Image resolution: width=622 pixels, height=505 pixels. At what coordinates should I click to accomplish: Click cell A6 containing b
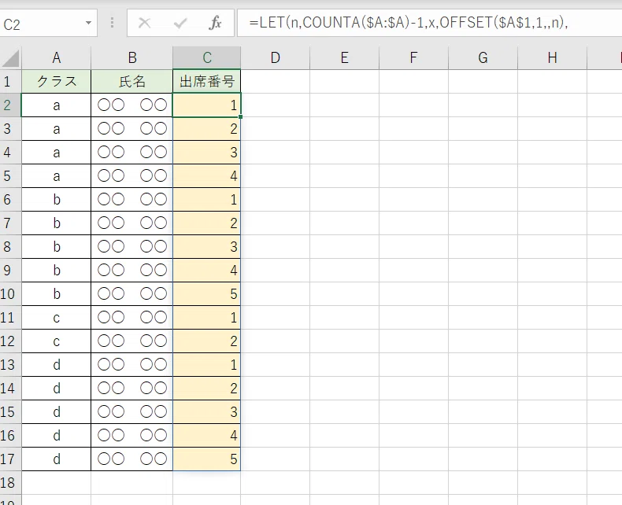(x=57, y=199)
